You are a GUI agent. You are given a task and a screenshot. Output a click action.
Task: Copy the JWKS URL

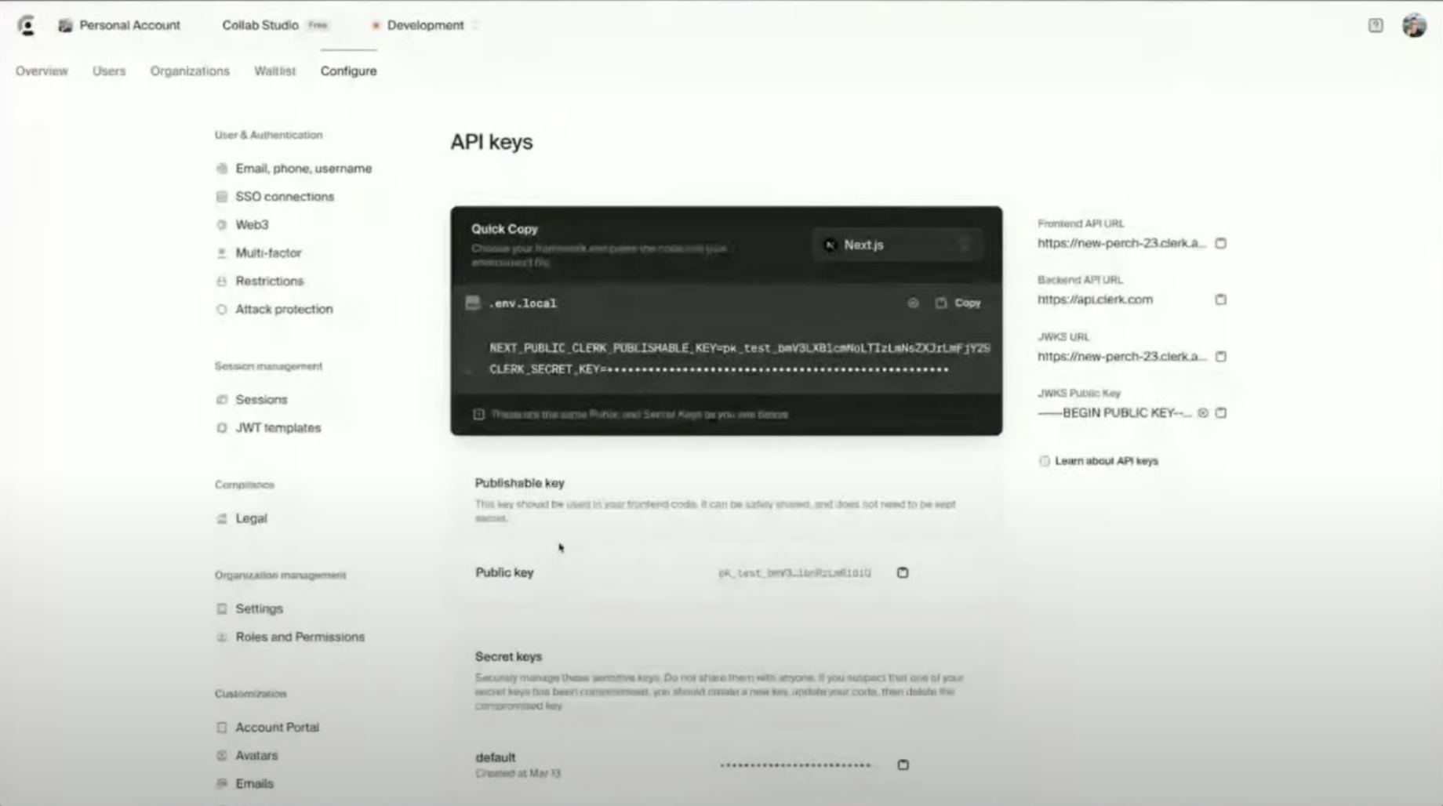(x=1220, y=356)
